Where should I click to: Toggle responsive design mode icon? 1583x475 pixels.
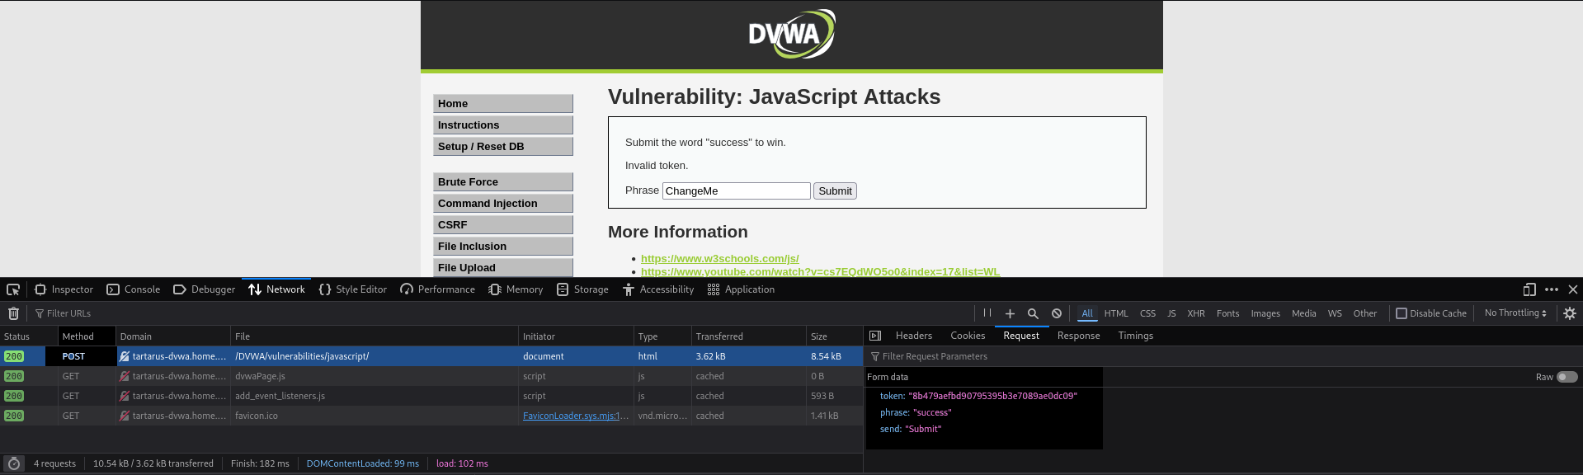point(1529,289)
